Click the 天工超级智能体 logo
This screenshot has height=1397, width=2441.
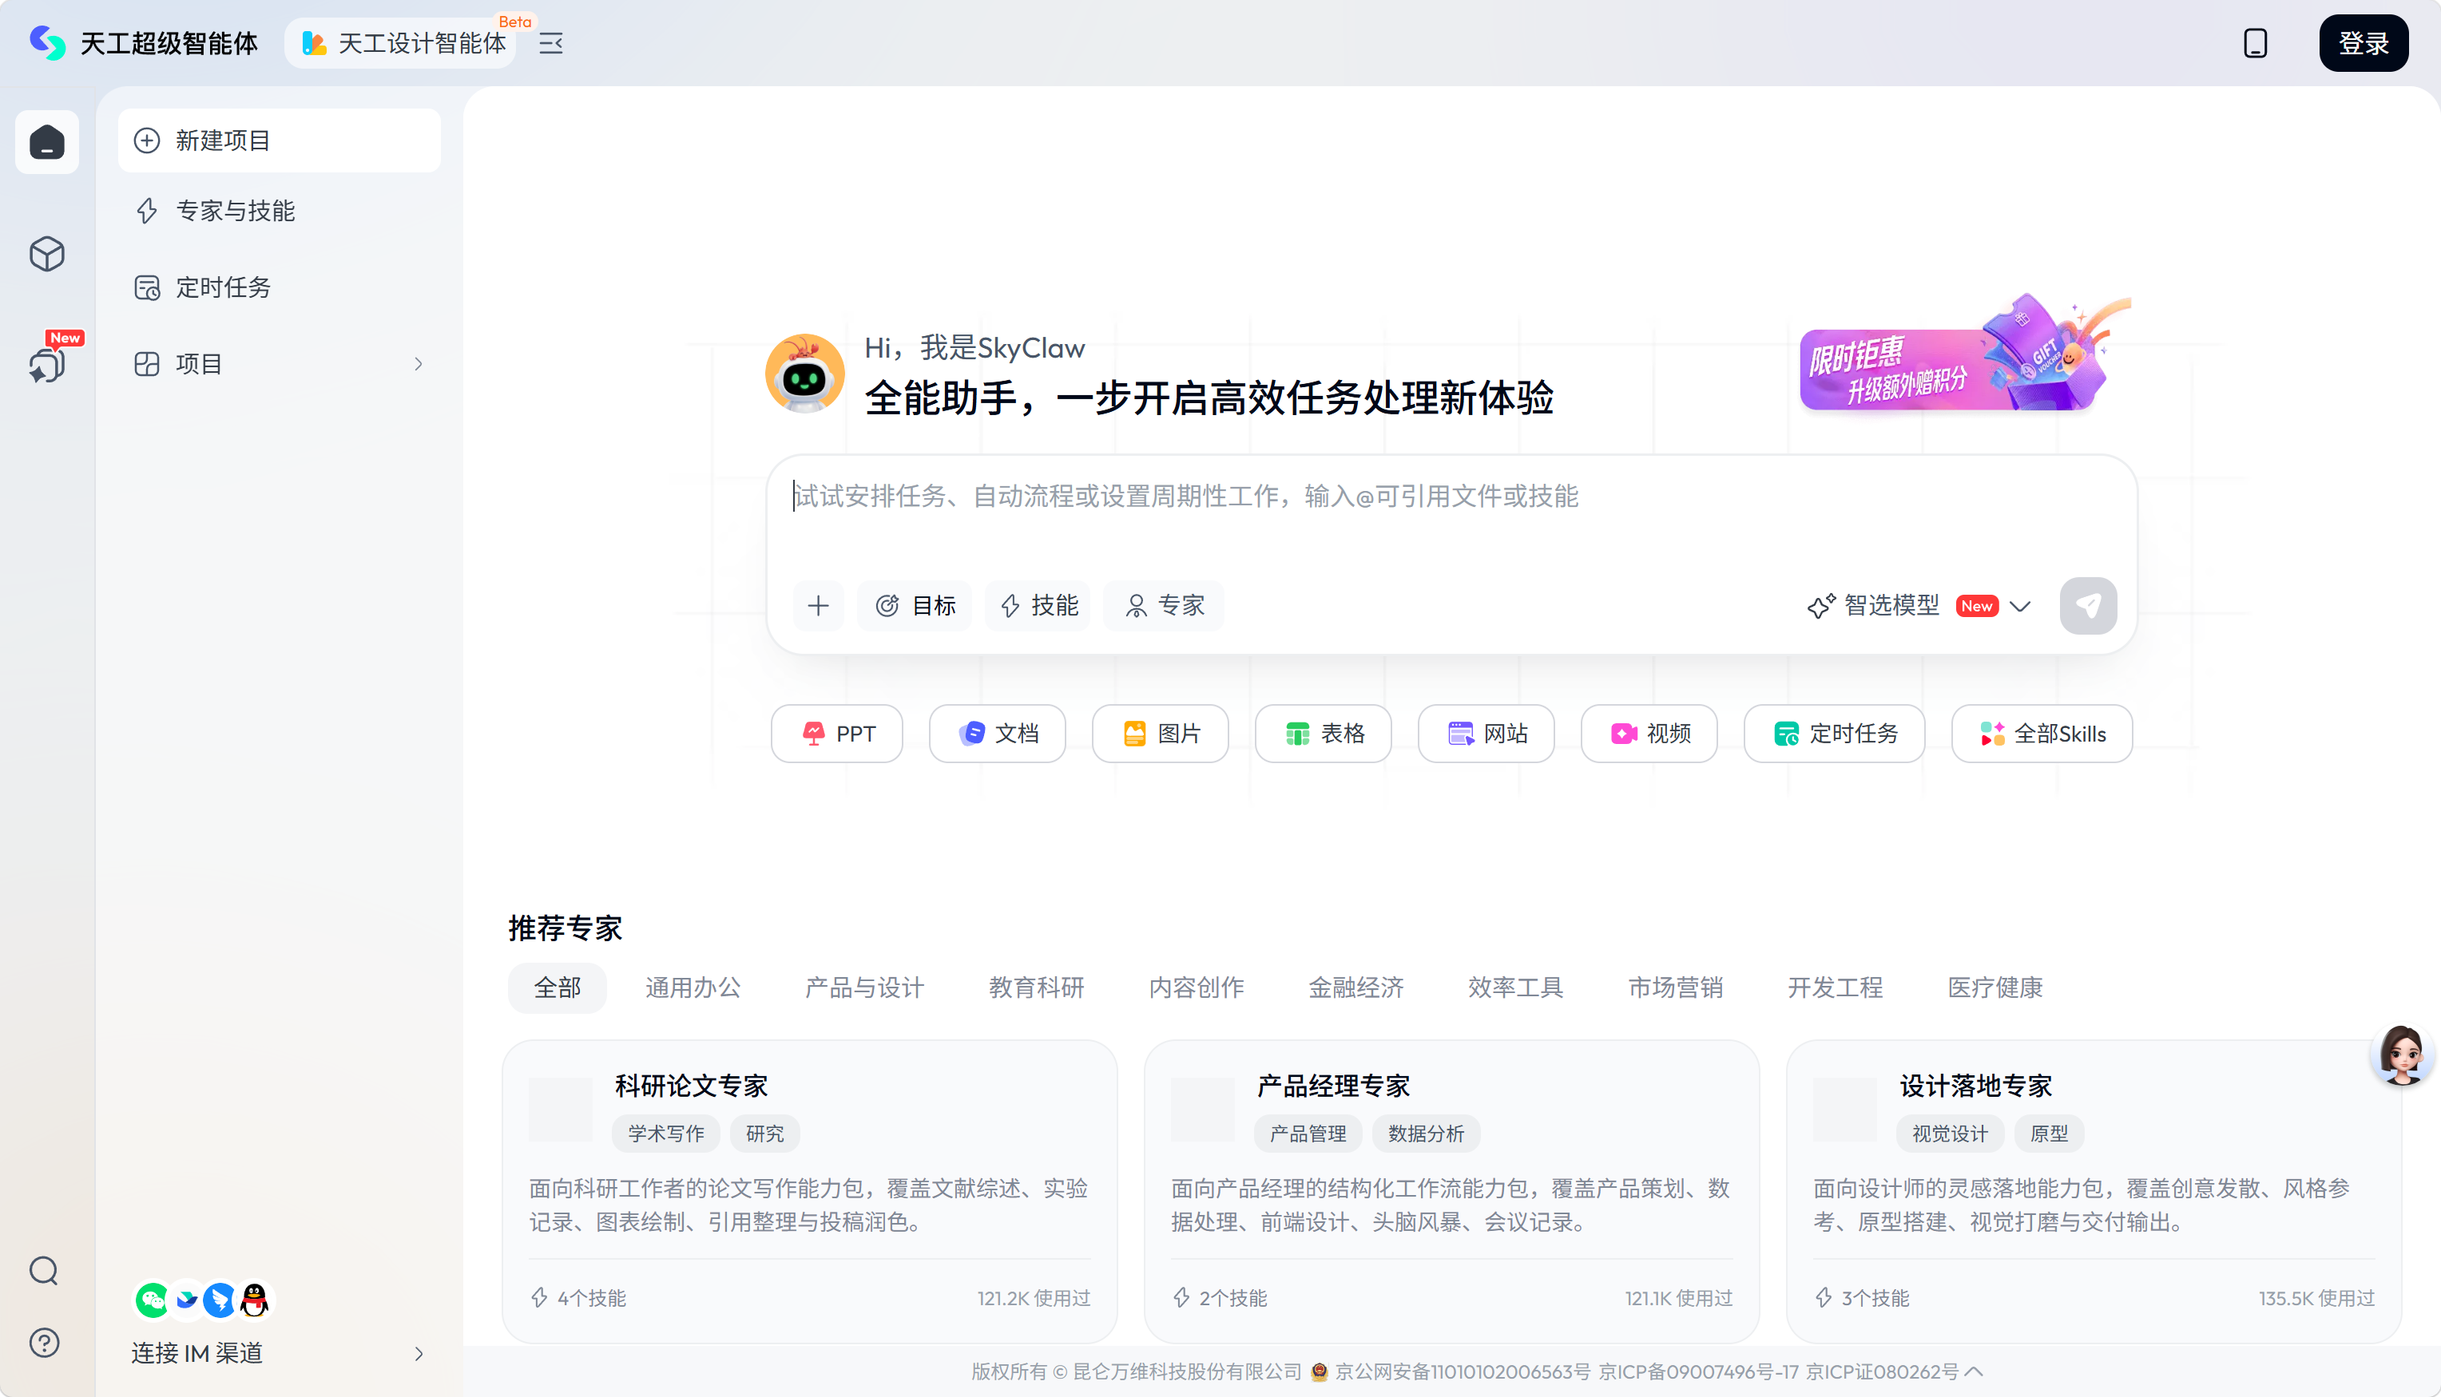point(143,43)
